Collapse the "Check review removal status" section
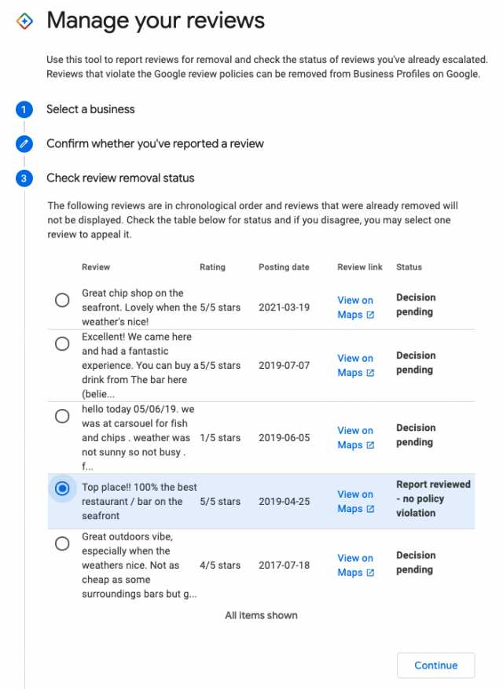Image resolution: width=503 pixels, height=689 pixels. pyautogui.click(x=119, y=179)
